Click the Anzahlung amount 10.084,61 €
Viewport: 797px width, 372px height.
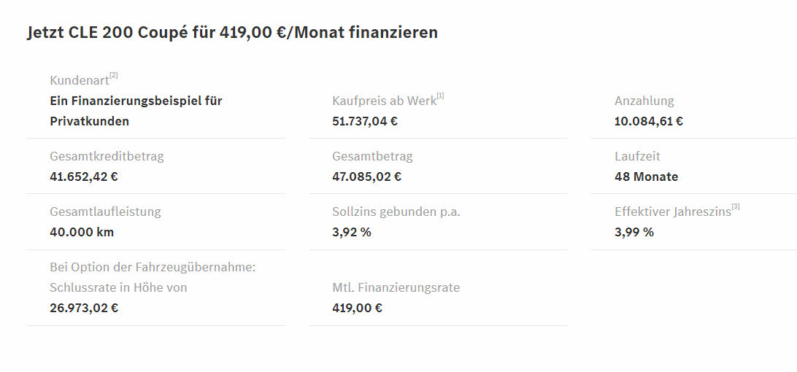tap(649, 122)
